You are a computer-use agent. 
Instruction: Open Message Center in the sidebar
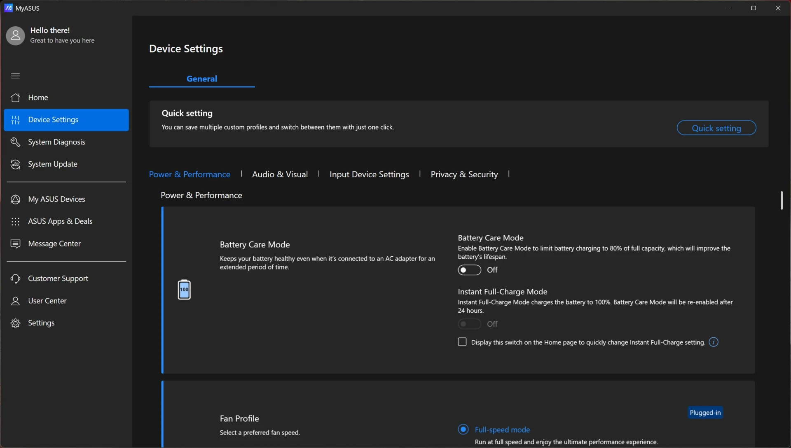click(66, 244)
